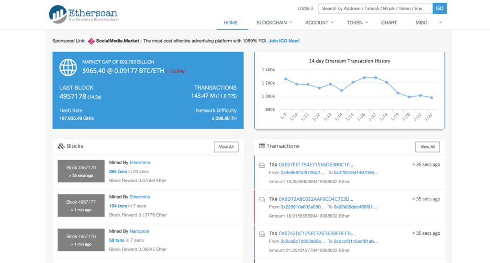490x263 pixels.
Task: Open sender address 0x220910e632e050
Action: [x=303, y=207]
